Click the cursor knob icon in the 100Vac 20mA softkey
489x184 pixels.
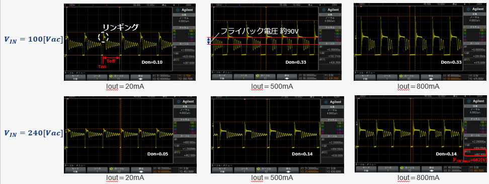[110, 76]
